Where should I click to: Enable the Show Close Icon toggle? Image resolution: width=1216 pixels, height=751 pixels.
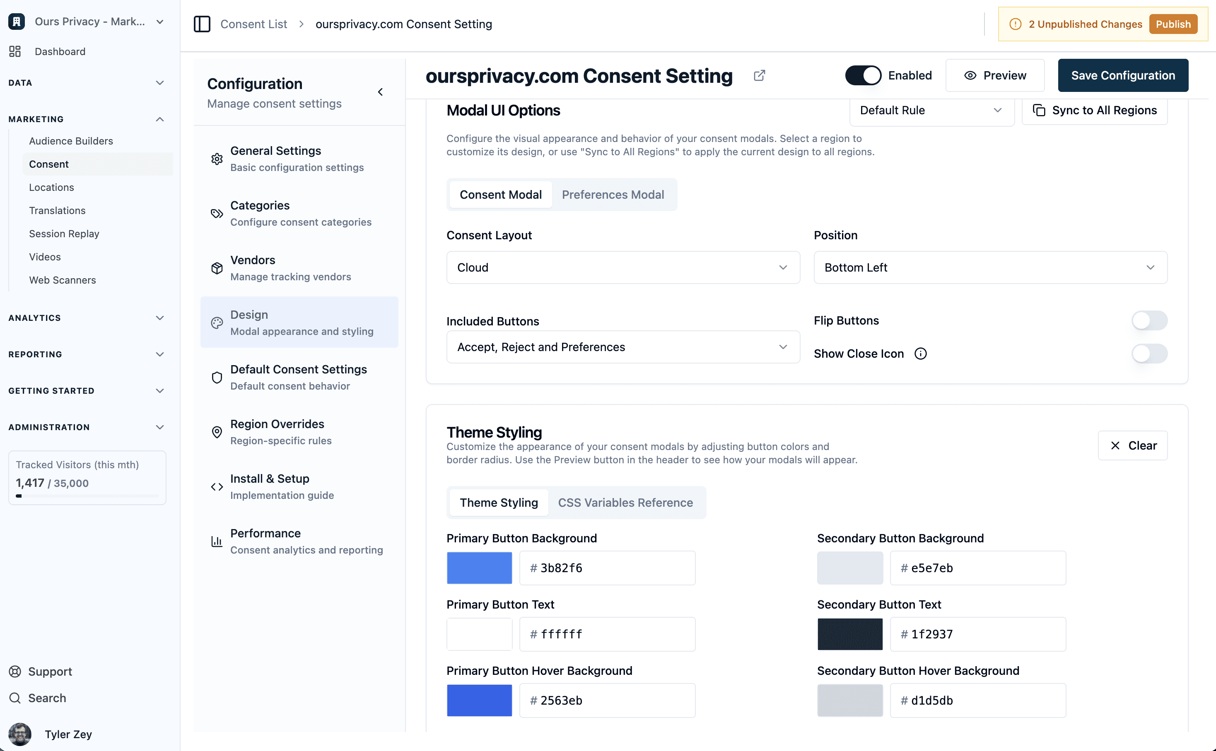1149,354
